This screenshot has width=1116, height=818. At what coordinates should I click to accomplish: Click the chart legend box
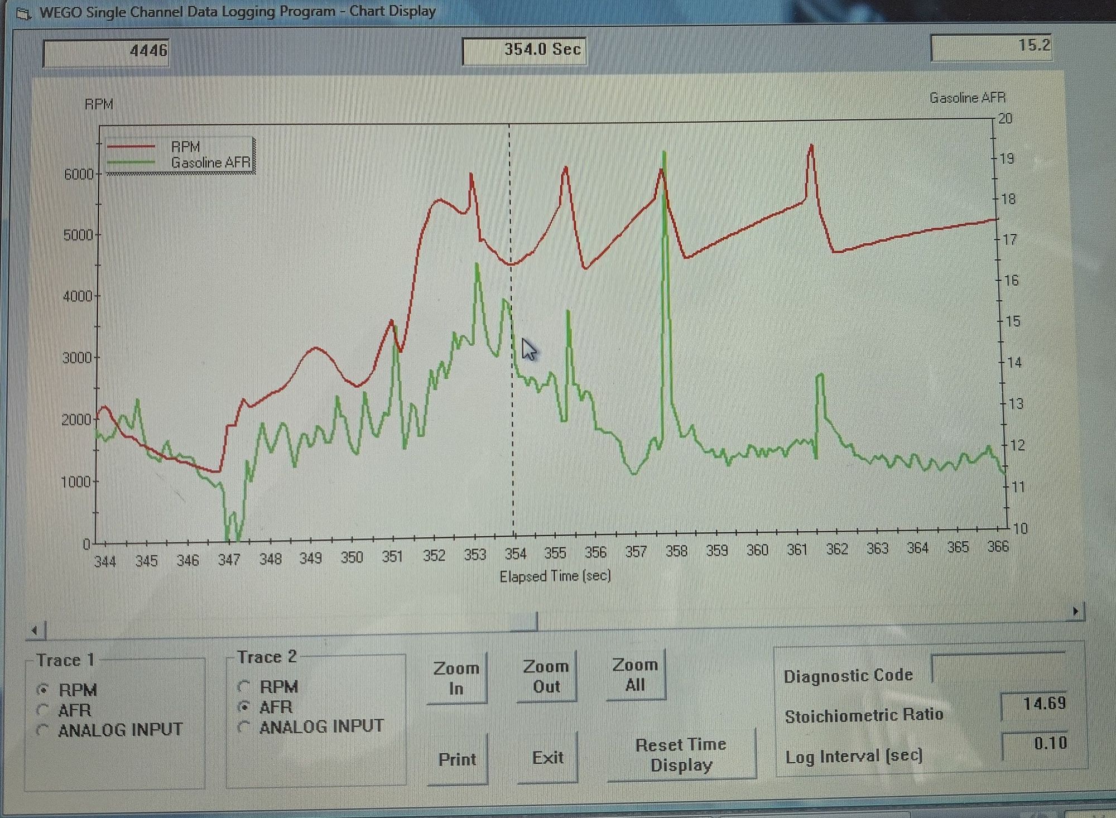pos(180,155)
